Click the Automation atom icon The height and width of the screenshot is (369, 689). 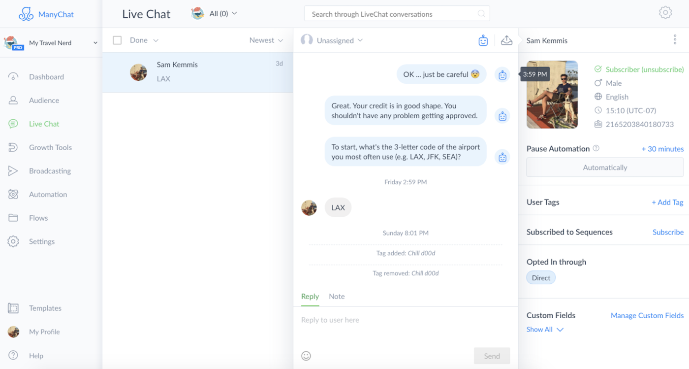13,195
